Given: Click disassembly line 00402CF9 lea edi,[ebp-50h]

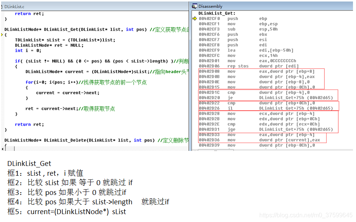Looking at the screenshot, I should (x=246, y=50).
